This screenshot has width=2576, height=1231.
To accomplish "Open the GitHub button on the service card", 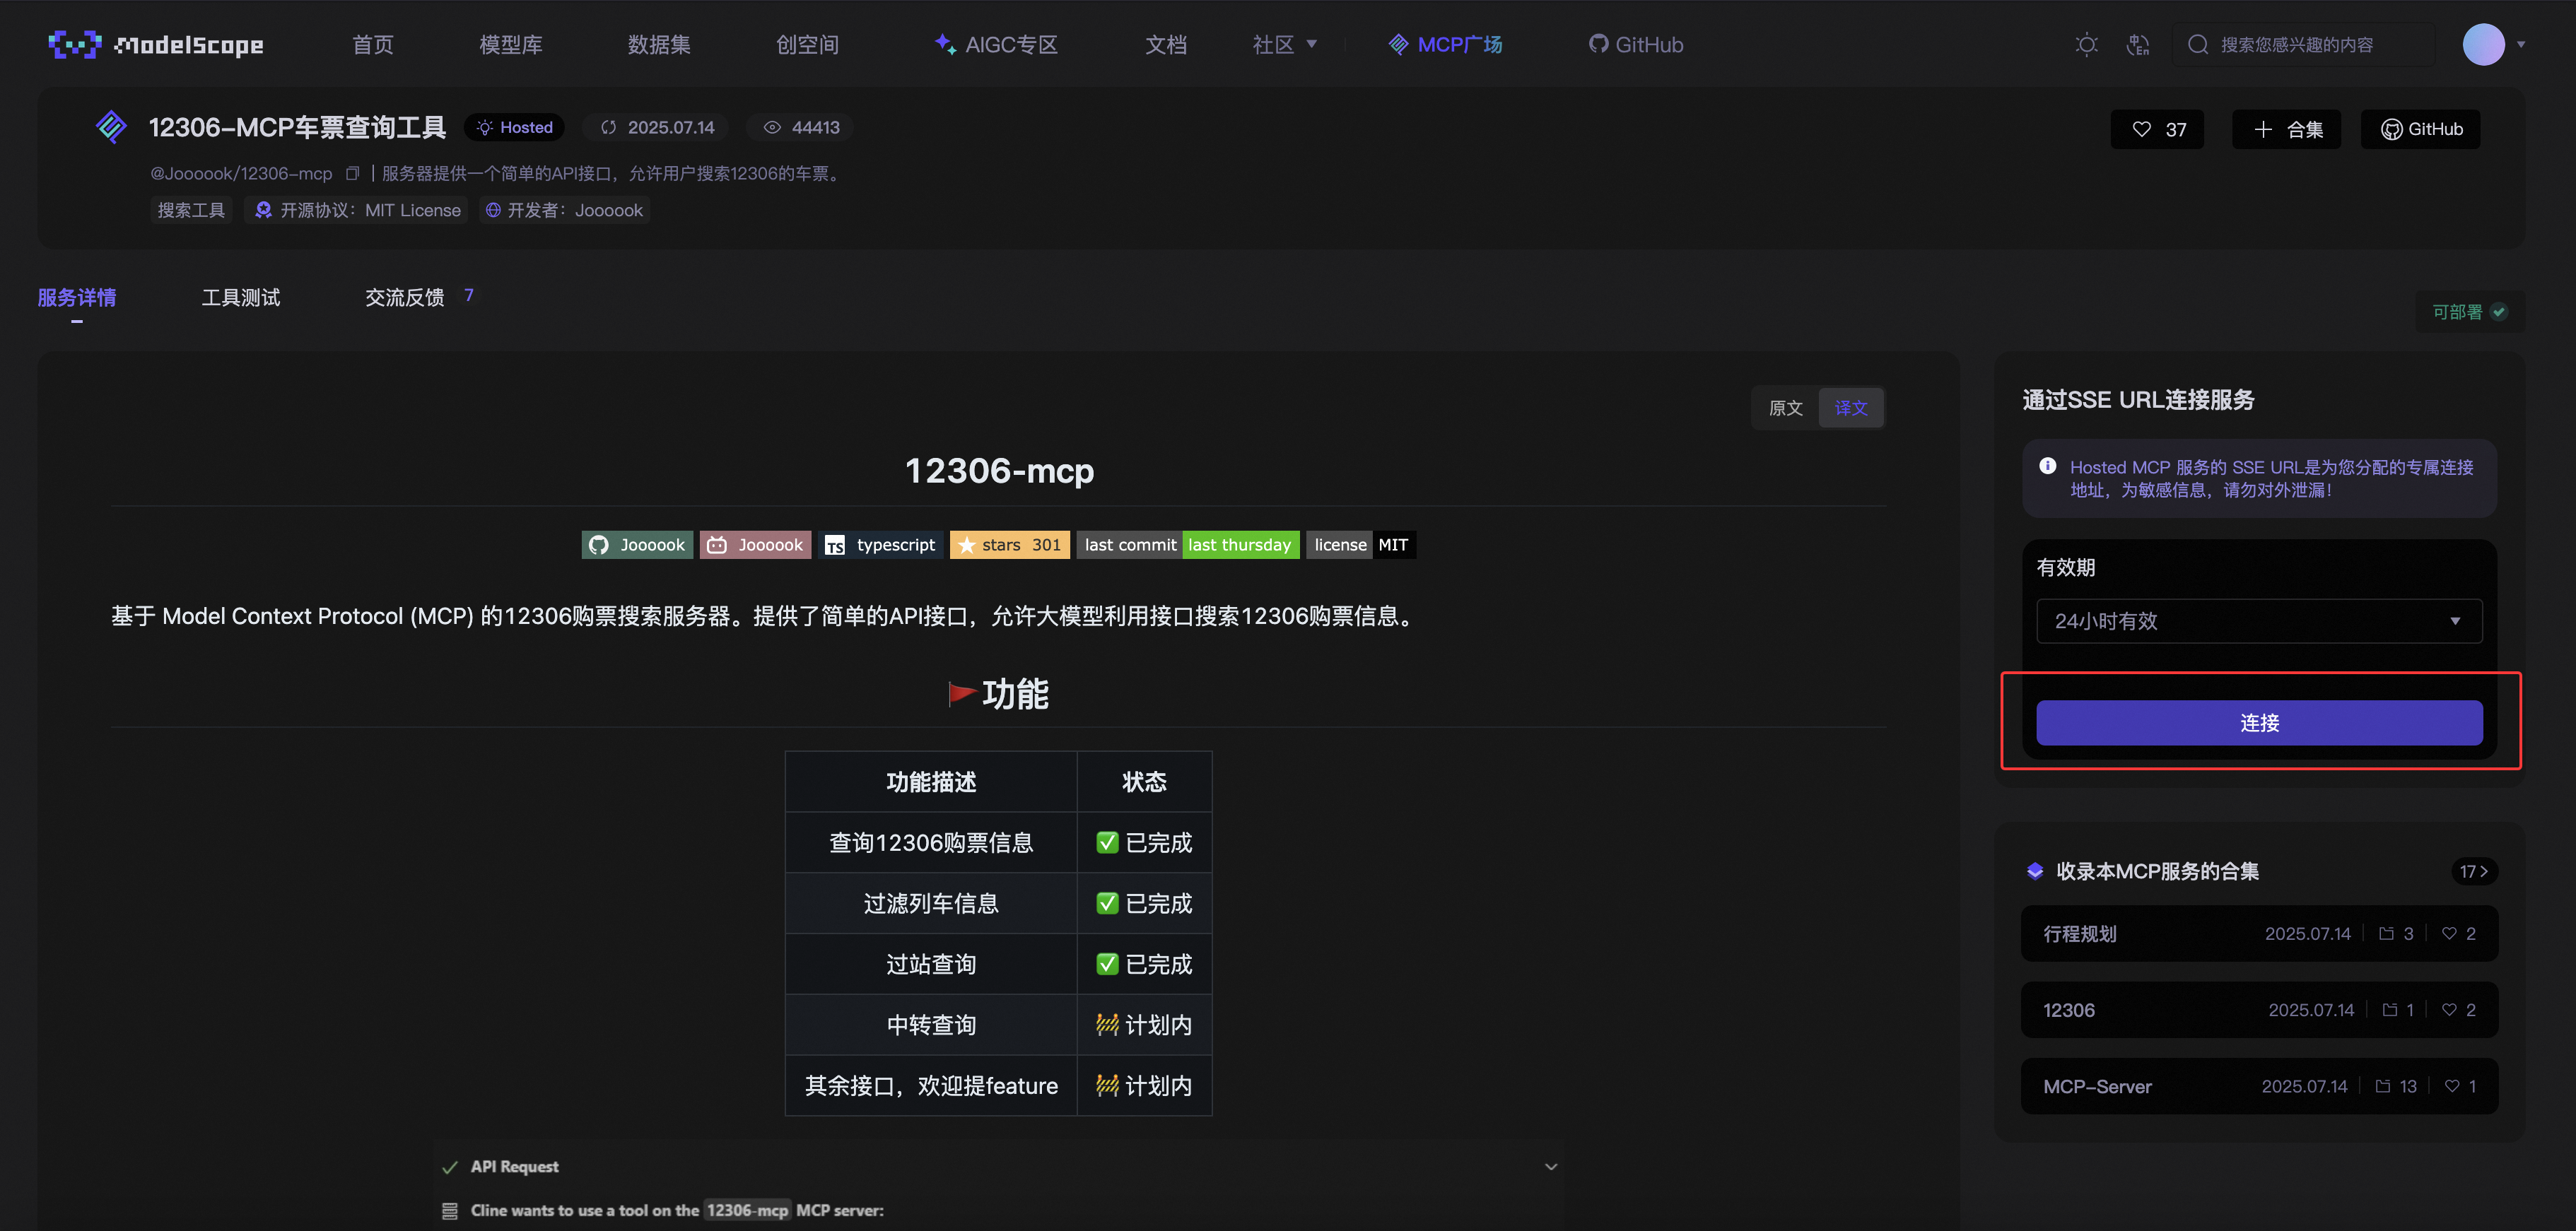I will [x=2421, y=129].
